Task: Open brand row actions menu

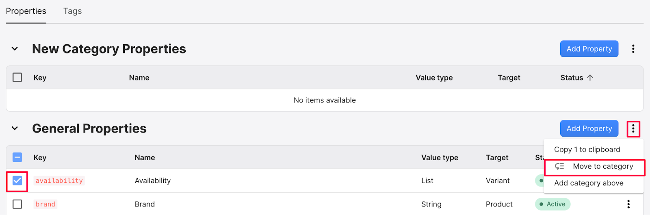Action: point(628,204)
